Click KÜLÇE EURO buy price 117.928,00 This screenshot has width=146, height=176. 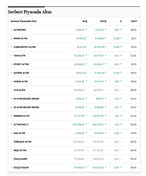coord(79,159)
